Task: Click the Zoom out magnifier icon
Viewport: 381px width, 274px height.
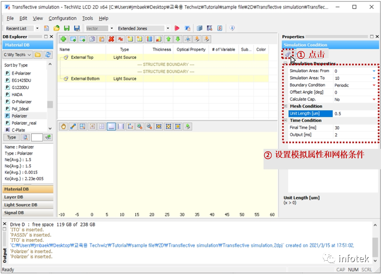Action: tap(149, 126)
